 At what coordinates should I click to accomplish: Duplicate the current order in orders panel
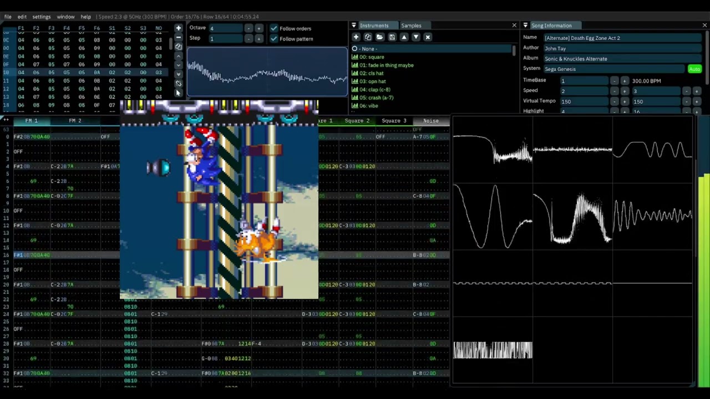(x=178, y=47)
